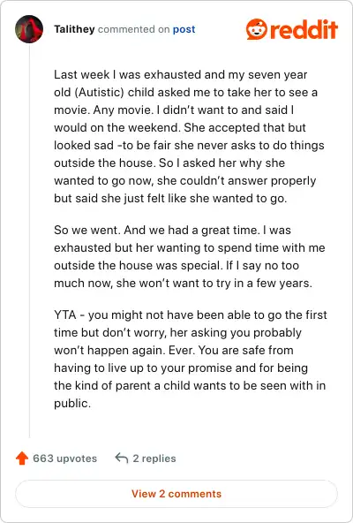353x523 pixels.
Task: Click the Reddit Snoo mascot icon
Action: click(257, 29)
